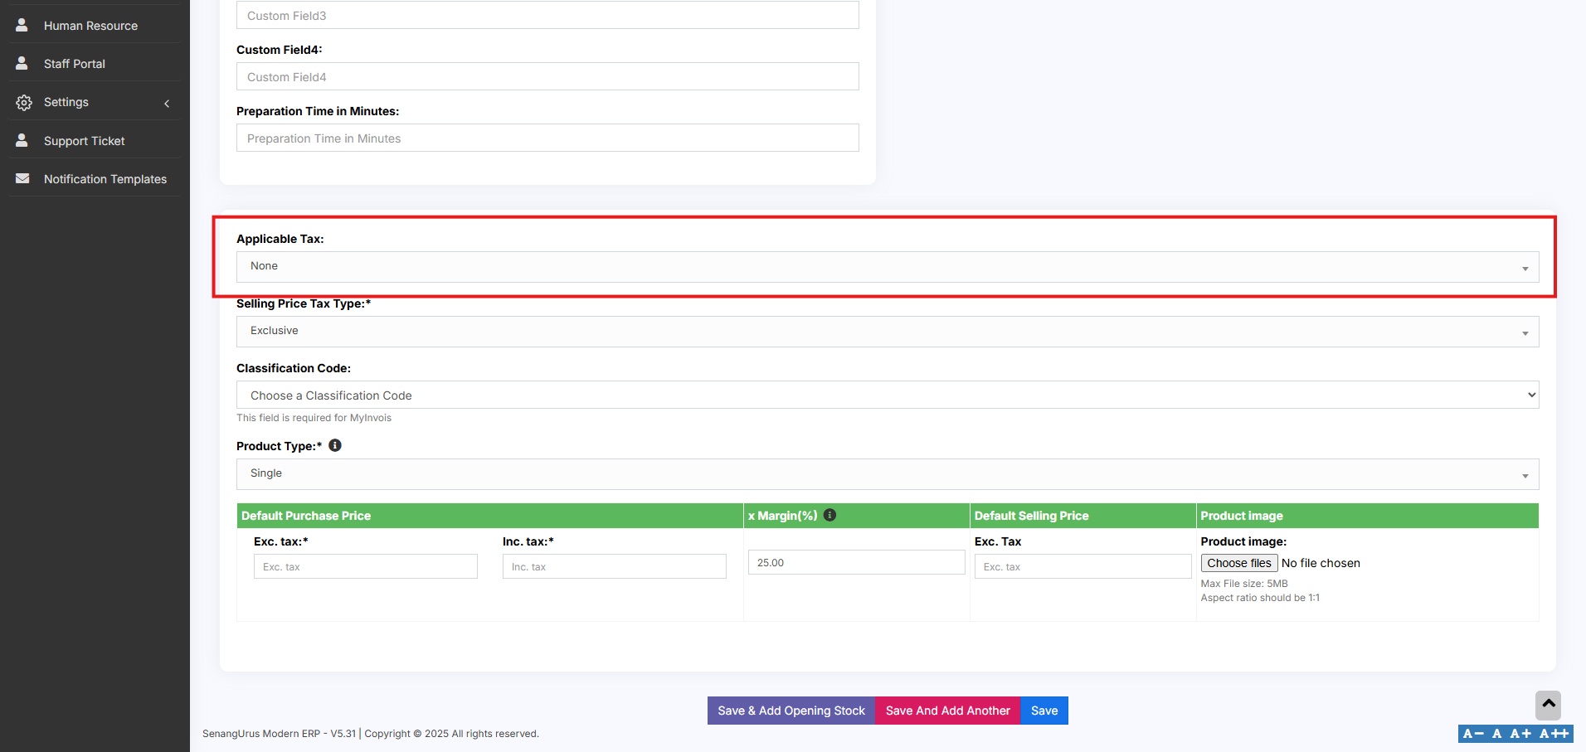Open the Product Type dropdown

point(887,474)
